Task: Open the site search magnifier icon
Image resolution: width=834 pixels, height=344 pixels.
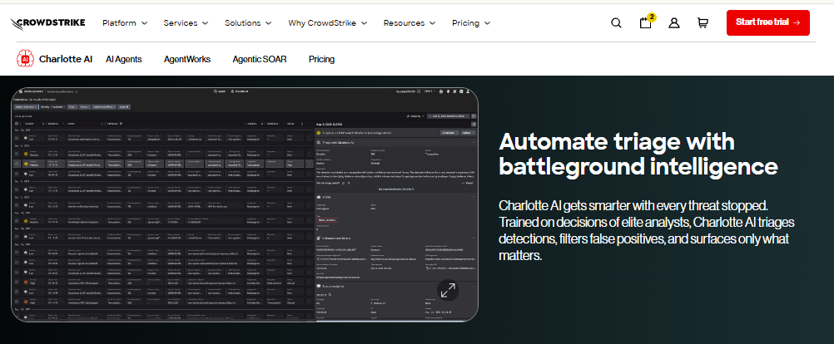Action: pyautogui.click(x=616, y=22)
